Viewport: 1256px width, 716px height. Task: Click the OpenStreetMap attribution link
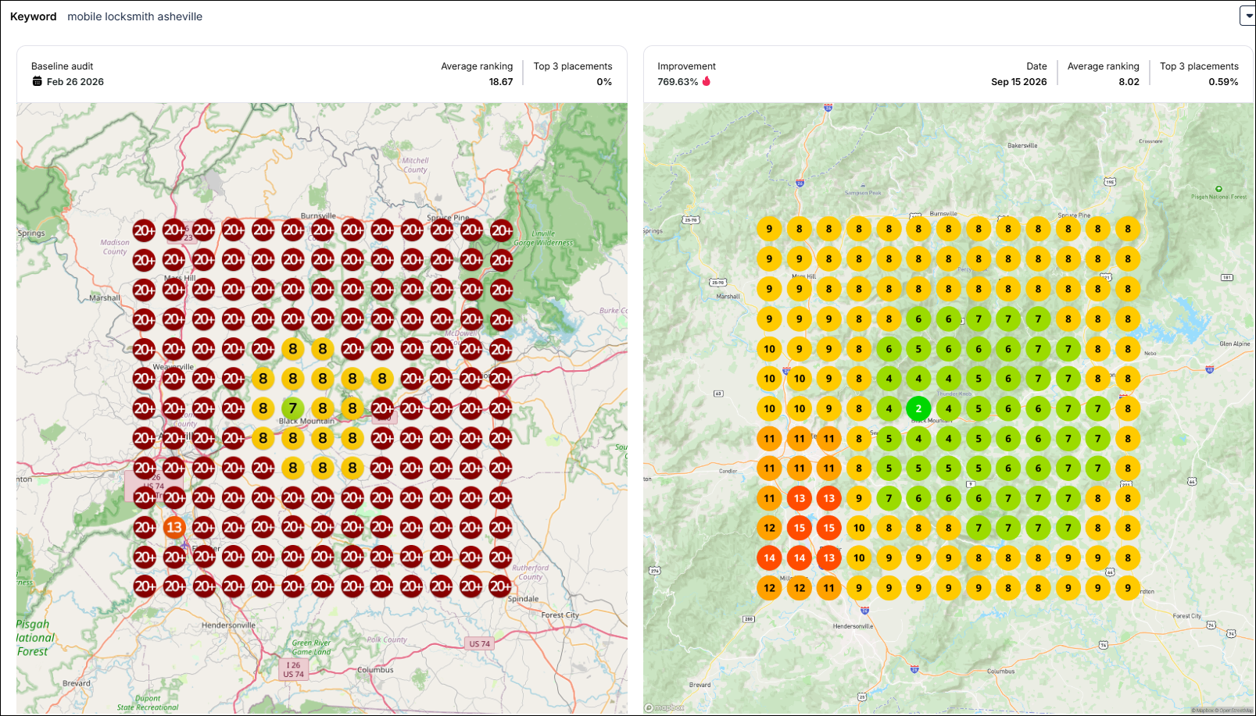point(1236,711)
